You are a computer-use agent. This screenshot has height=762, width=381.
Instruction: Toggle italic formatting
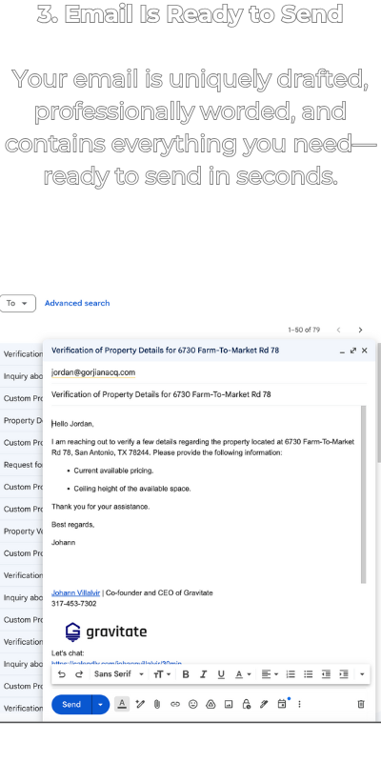(x=203, y=674)
